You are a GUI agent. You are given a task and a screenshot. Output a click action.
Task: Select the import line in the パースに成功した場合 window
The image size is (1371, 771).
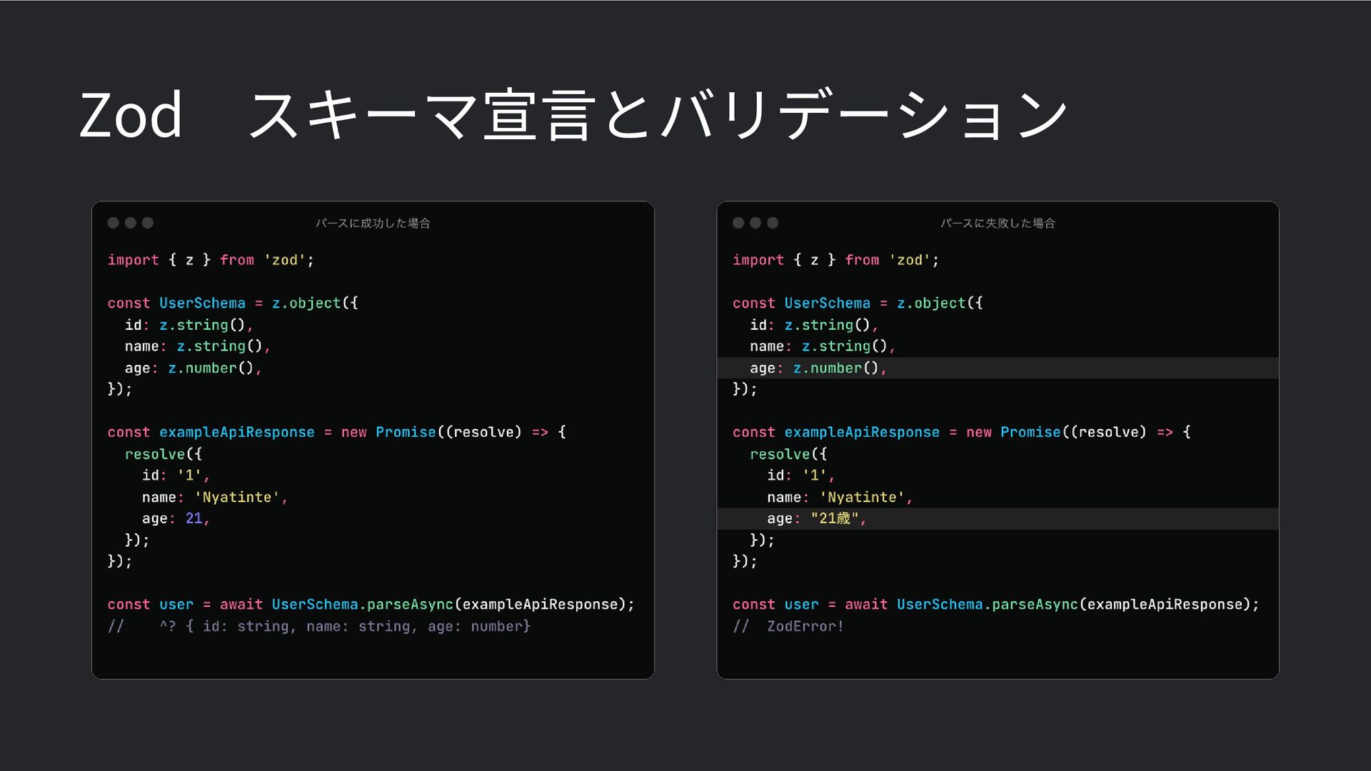[211, 260]
